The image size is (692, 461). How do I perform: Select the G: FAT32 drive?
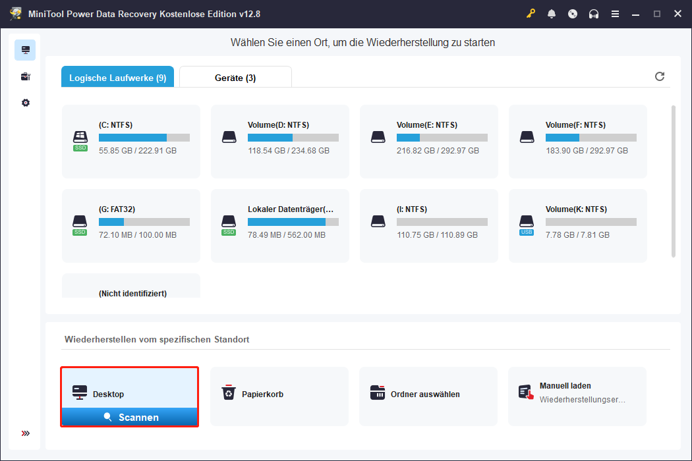[x=130, y=225]
